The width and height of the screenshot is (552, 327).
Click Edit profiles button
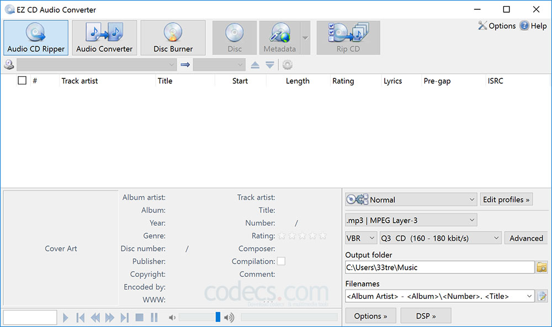506,200
